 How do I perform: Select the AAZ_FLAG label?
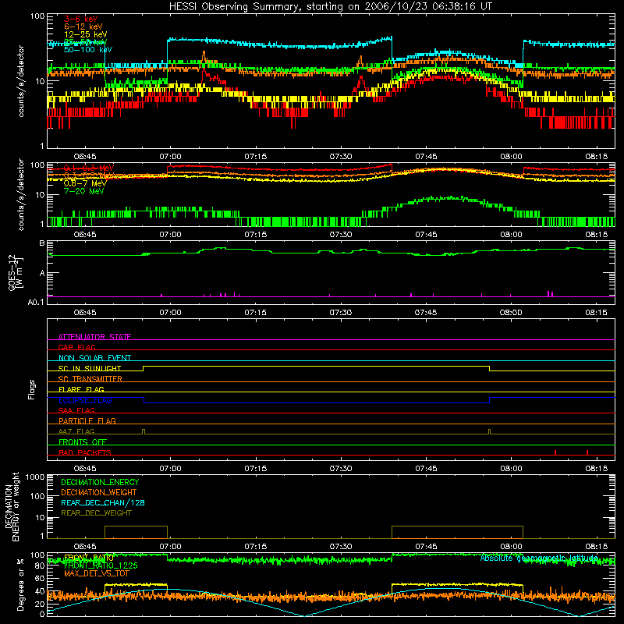[x=76, y=431]
